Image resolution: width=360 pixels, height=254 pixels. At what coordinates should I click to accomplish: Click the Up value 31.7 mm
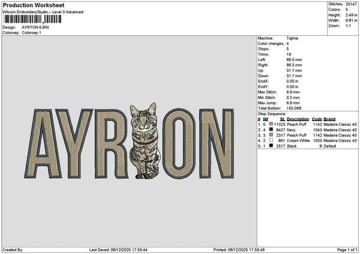pos(294,71)
